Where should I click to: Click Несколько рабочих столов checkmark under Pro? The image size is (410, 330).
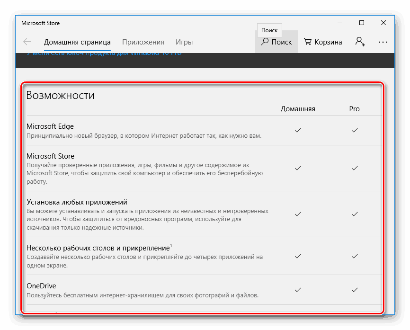[x=355, y=256]
